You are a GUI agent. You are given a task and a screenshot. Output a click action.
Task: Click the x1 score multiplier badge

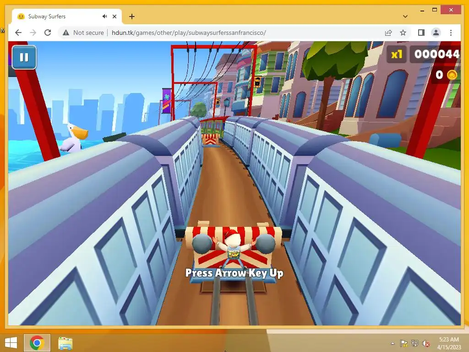[x=397, y=55]
